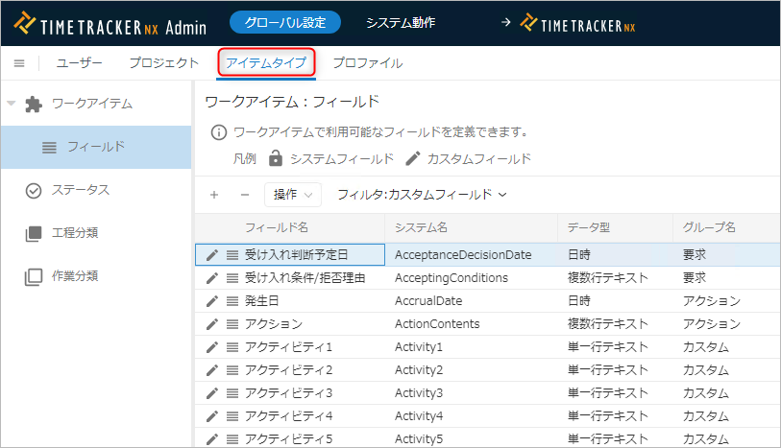Click the minus icon to remove field

pos(244,195)
